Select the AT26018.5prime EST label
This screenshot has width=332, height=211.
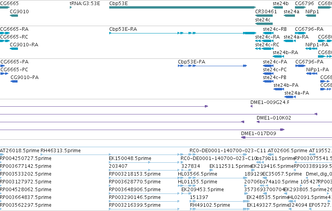tap(20, 151)
